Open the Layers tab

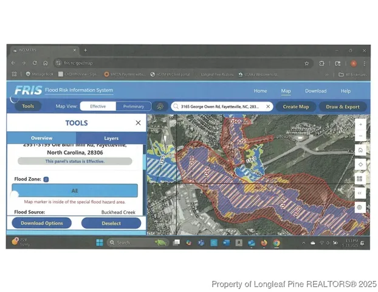pos(111,139)
